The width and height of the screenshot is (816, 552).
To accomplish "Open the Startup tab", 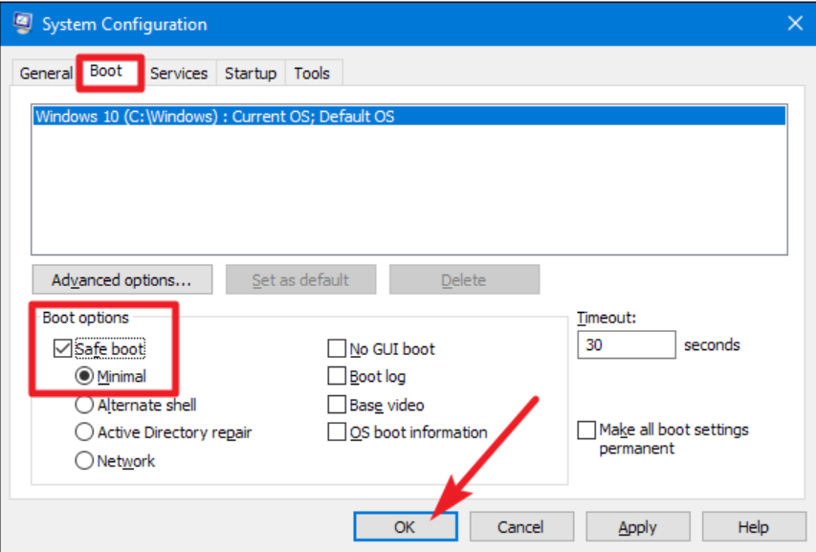I will [251, 74].
